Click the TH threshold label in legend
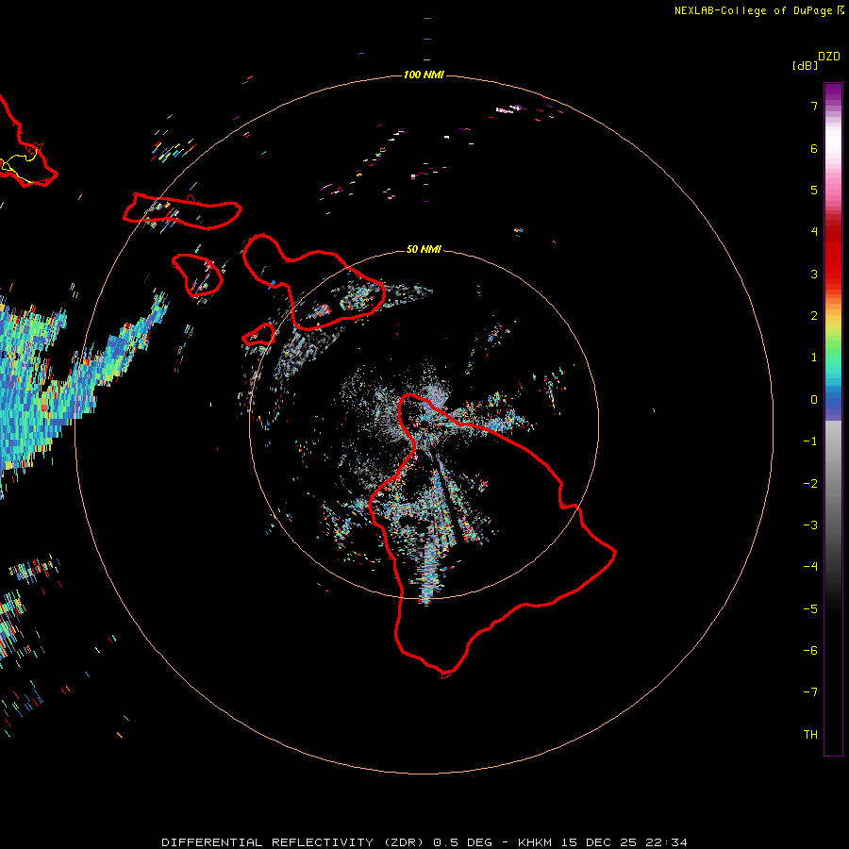The height and width of the screenshot is (849, 849). click(810, 735)
